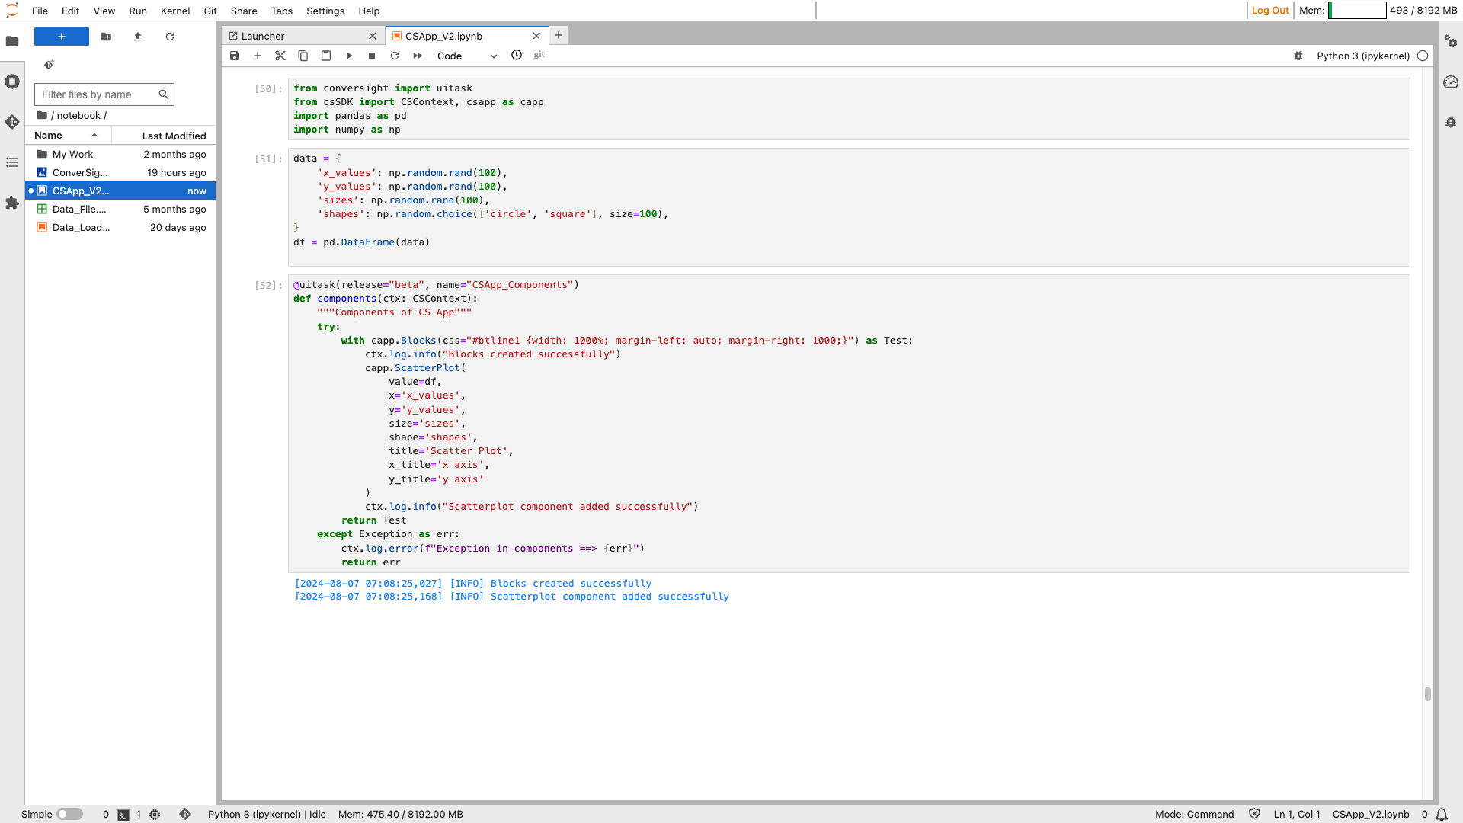Screen dimensions: 1463x823
Task: Close the Launcher tab
Action: coord(373,36)
